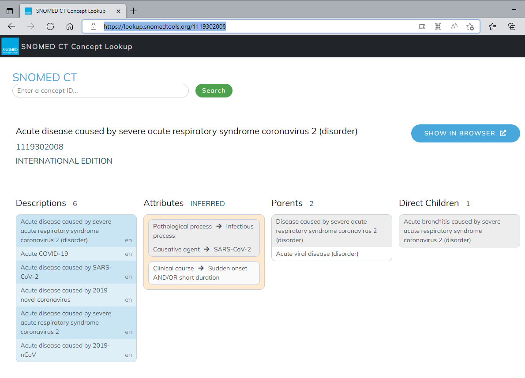Open parent Acute viral disease (disorder)

point(317,254)
